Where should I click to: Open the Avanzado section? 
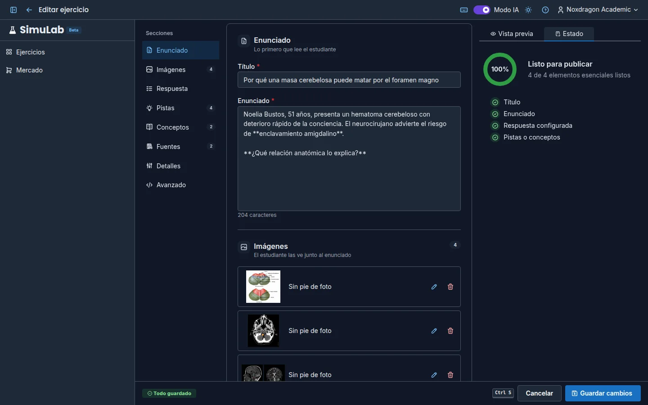[x=181, y=185]
